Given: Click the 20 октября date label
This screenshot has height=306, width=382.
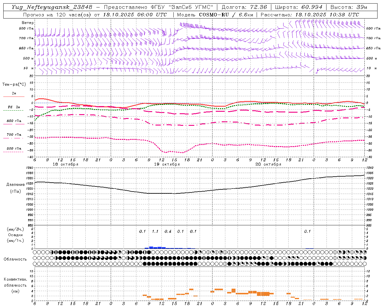Looking at the screenshot, I should pos(269,164).
